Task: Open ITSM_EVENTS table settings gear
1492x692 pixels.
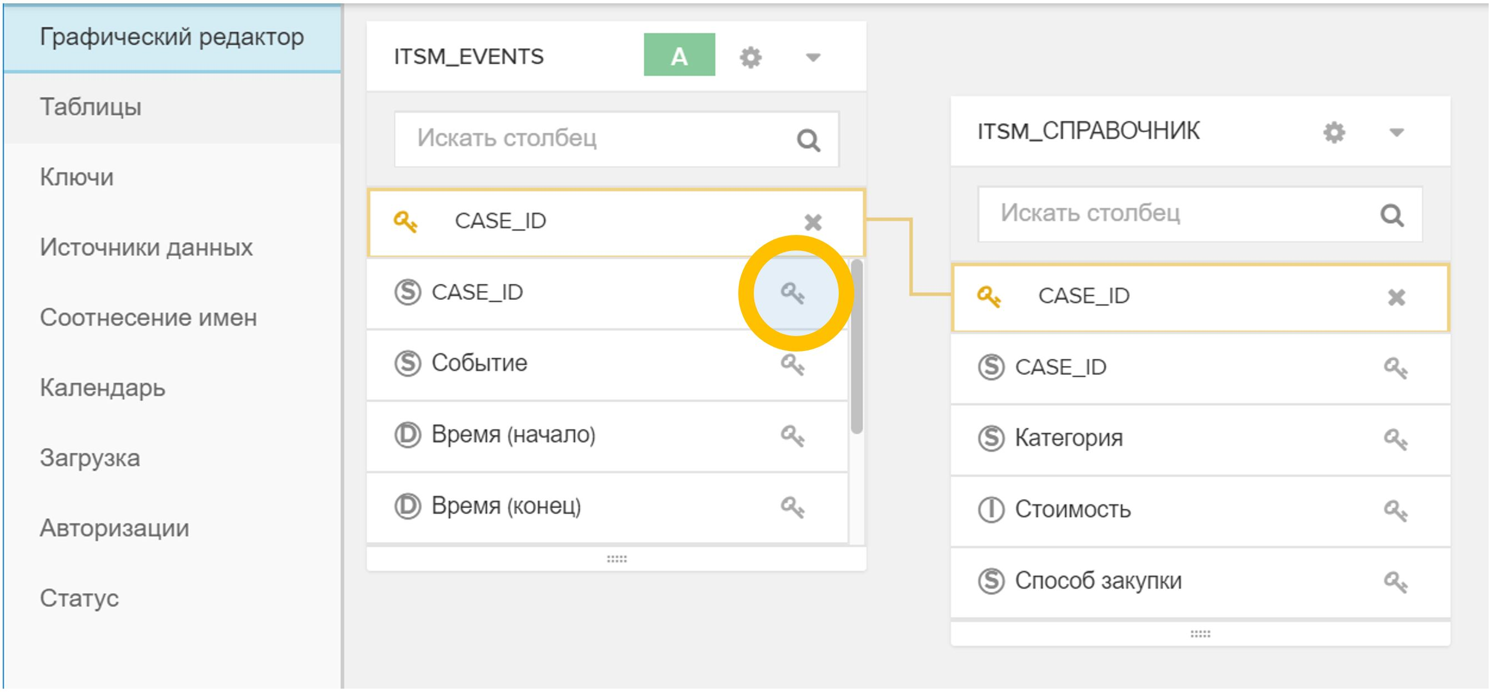Action: tap(750, 57)
